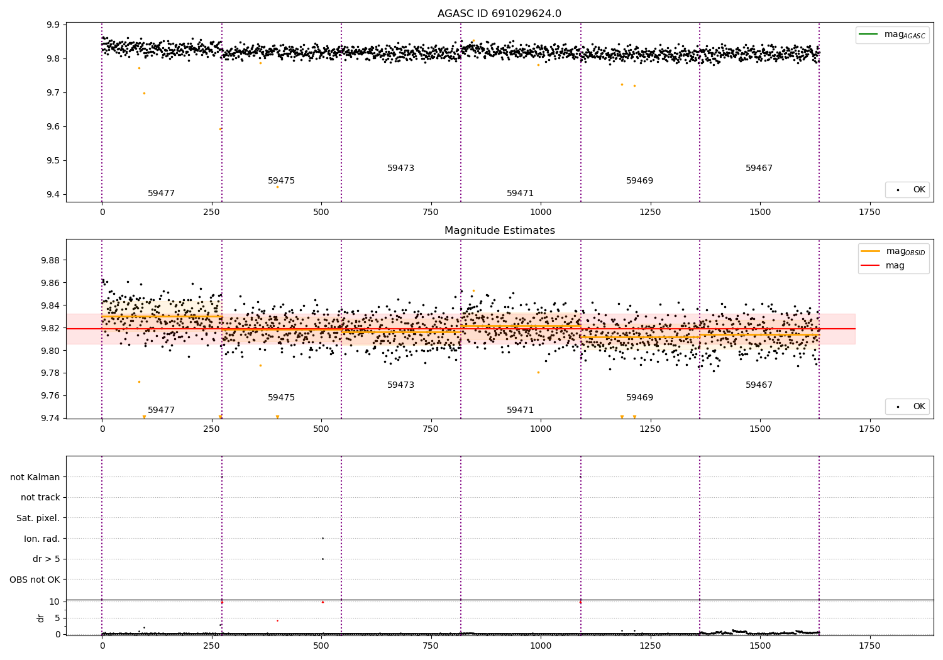Screen dimensions: 943x660
Task: Click the 59473 obsid label in top plot
Action: (400, 168)
